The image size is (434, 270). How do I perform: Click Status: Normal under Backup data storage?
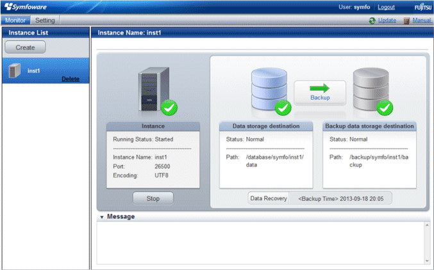(x=349, y=139)
